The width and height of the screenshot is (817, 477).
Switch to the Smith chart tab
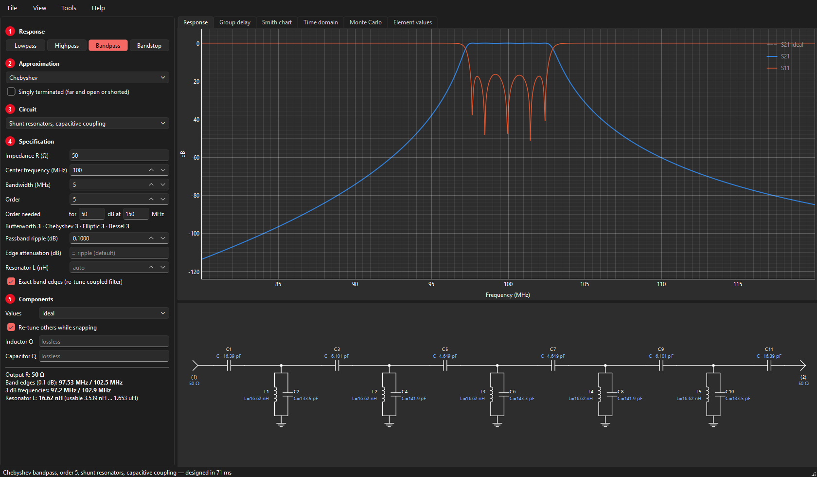(x=277, y=22)
